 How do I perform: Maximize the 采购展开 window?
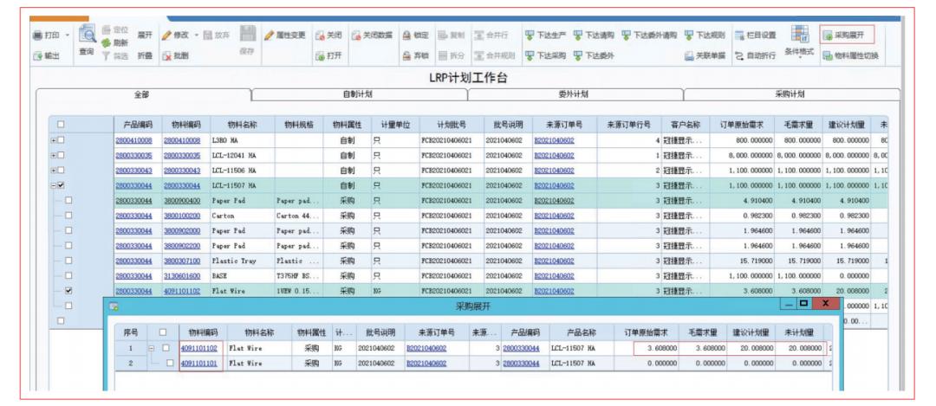[803, 304]
